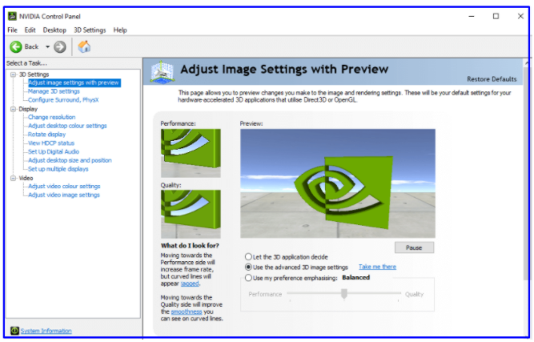
Task: Select Use the advanced 3D image settings
Action: coord(249,267)
